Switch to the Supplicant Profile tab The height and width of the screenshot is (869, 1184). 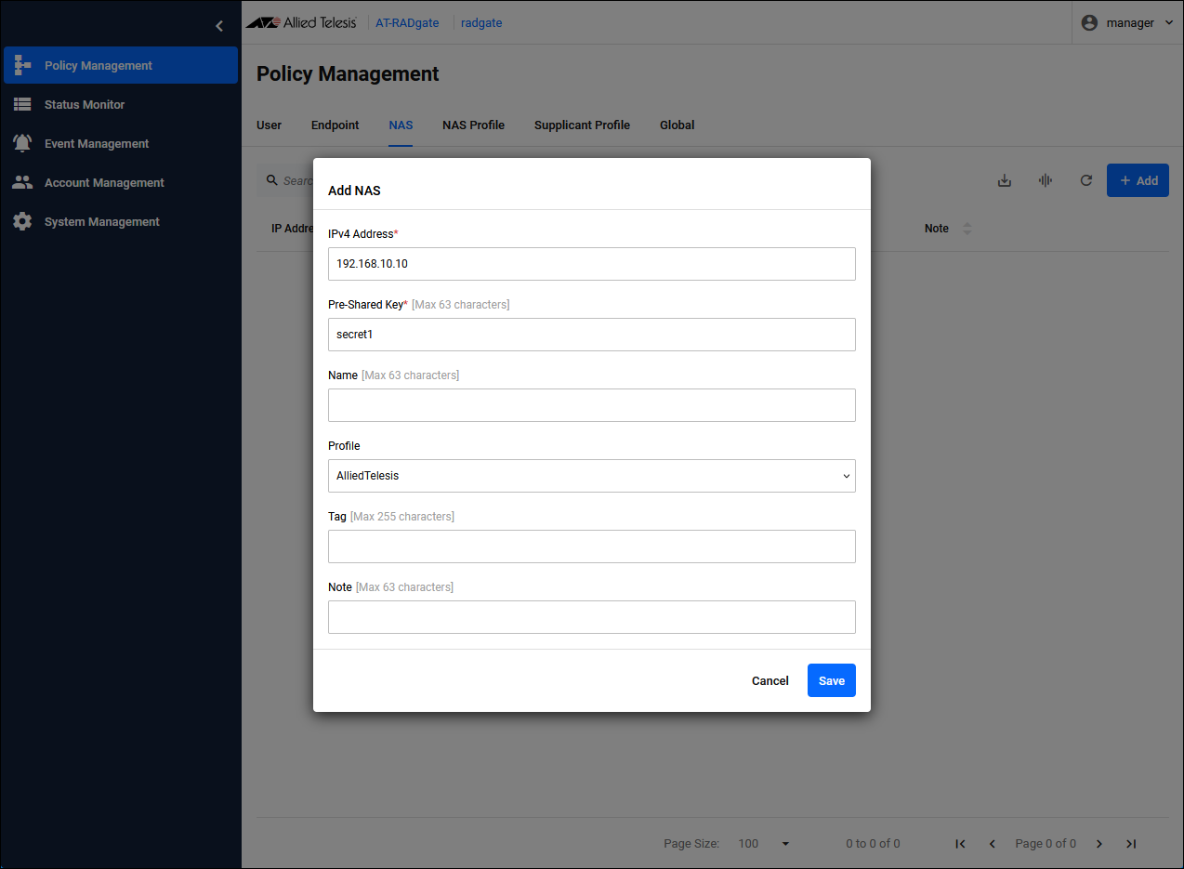(x=582, y=125)
